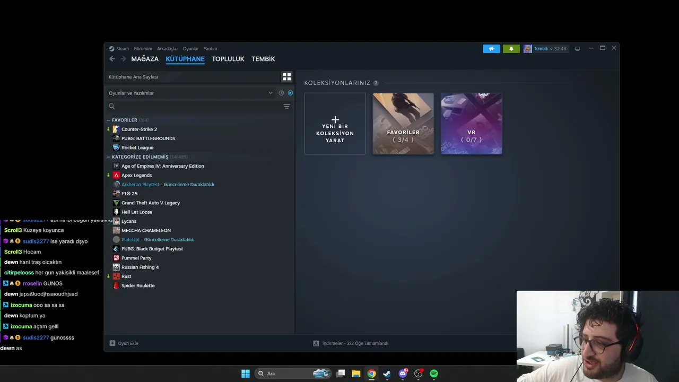Click the Tembik profile avatar

tap(527, 49)
